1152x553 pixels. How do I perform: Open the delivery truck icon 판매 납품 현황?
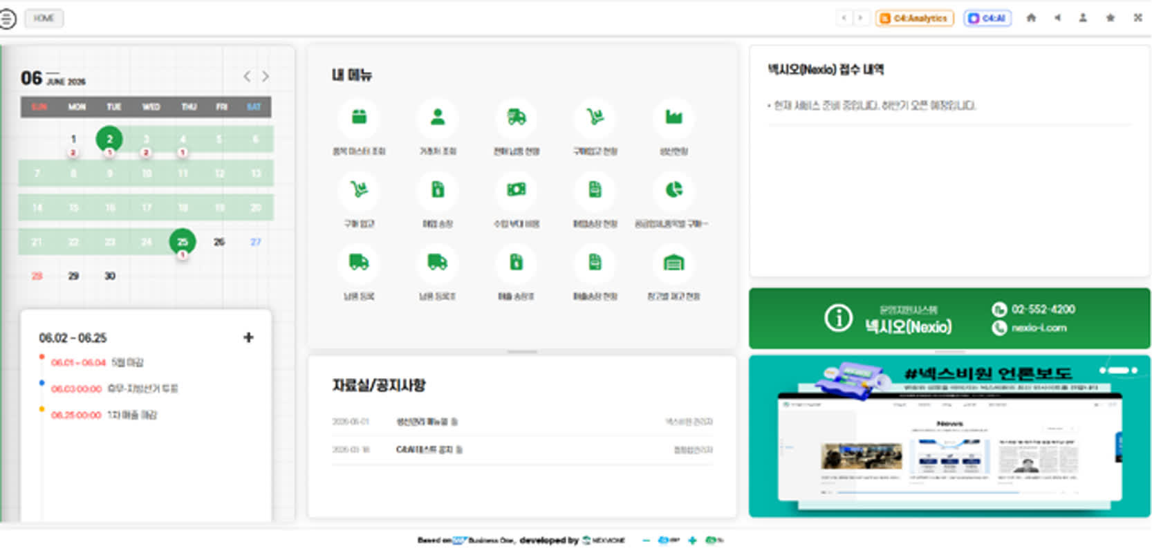pos(517,118)
